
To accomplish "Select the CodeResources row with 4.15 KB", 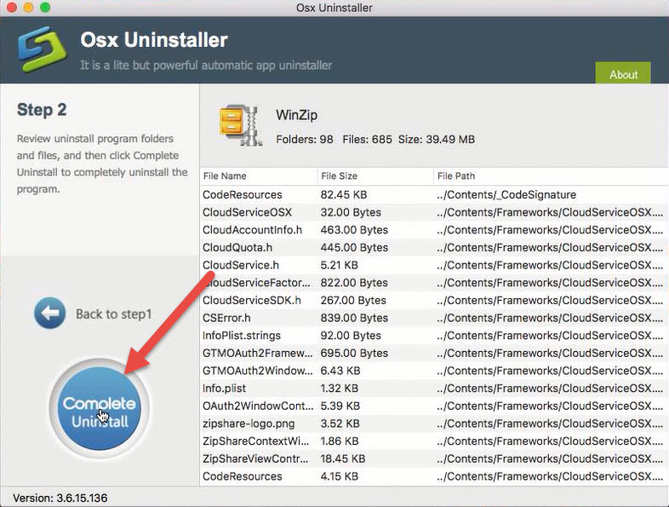I will tap(434, 476).
